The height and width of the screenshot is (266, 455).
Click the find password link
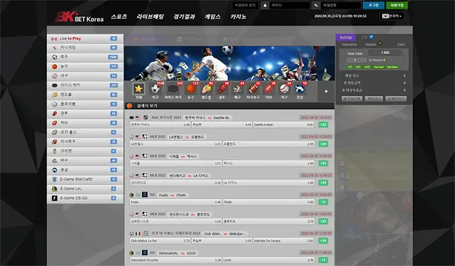245,5
